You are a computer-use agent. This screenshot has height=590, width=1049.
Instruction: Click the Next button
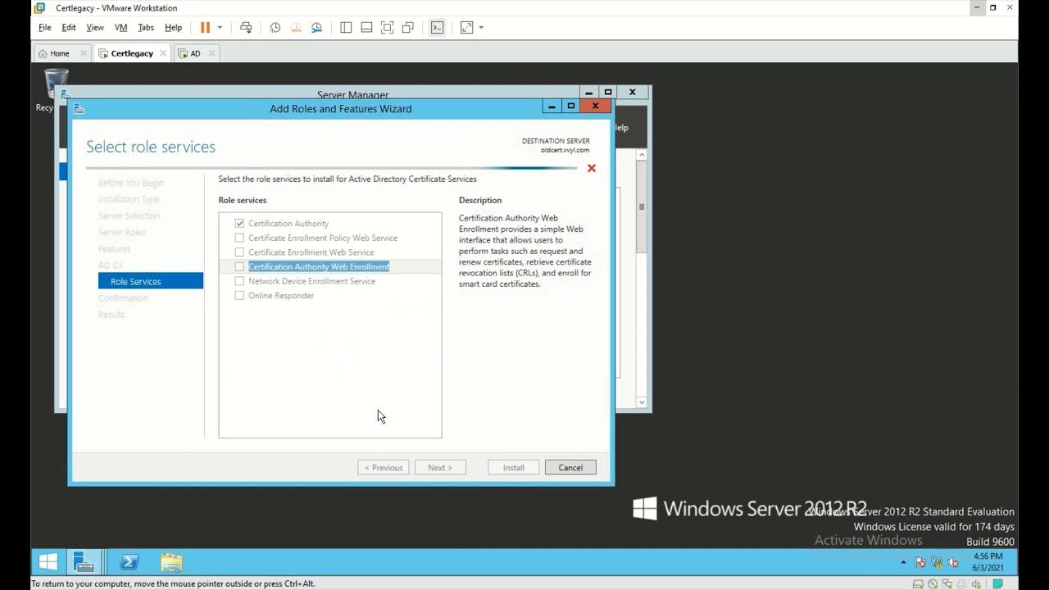click(x=440, y=468)
